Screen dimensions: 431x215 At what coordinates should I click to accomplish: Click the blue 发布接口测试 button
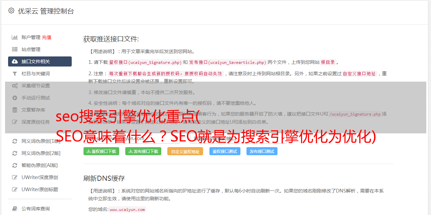262,151
